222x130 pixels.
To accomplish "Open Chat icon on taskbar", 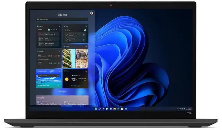I will 111,109.
